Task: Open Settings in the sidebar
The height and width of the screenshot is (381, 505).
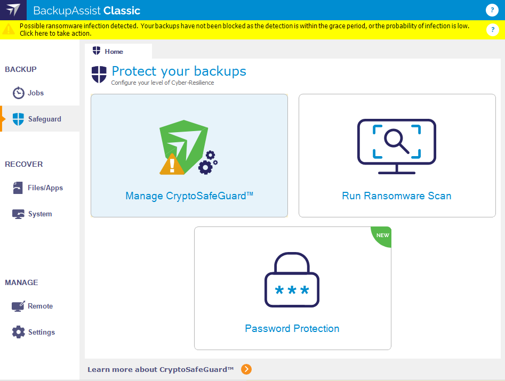Action: 40,332
